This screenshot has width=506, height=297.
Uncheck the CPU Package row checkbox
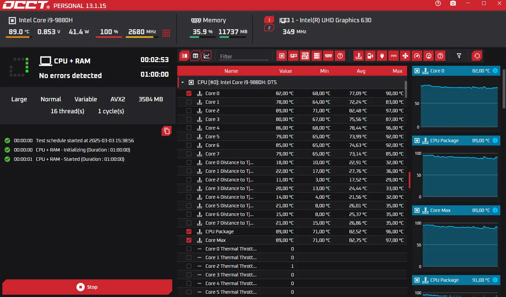pyautogui.click(x=189, y=232)
